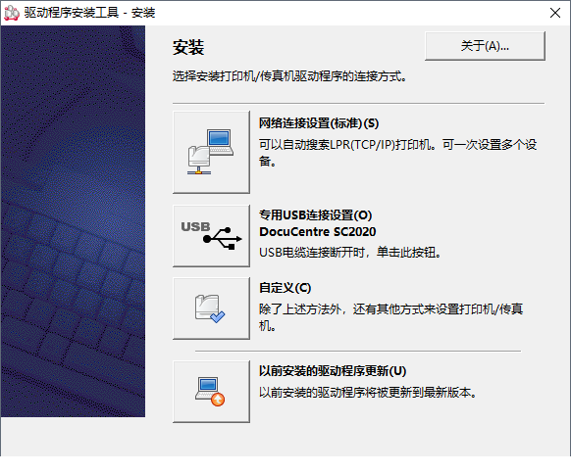
Task: Click the installer app icon in title bar
Action: click(x=12, y=13)
